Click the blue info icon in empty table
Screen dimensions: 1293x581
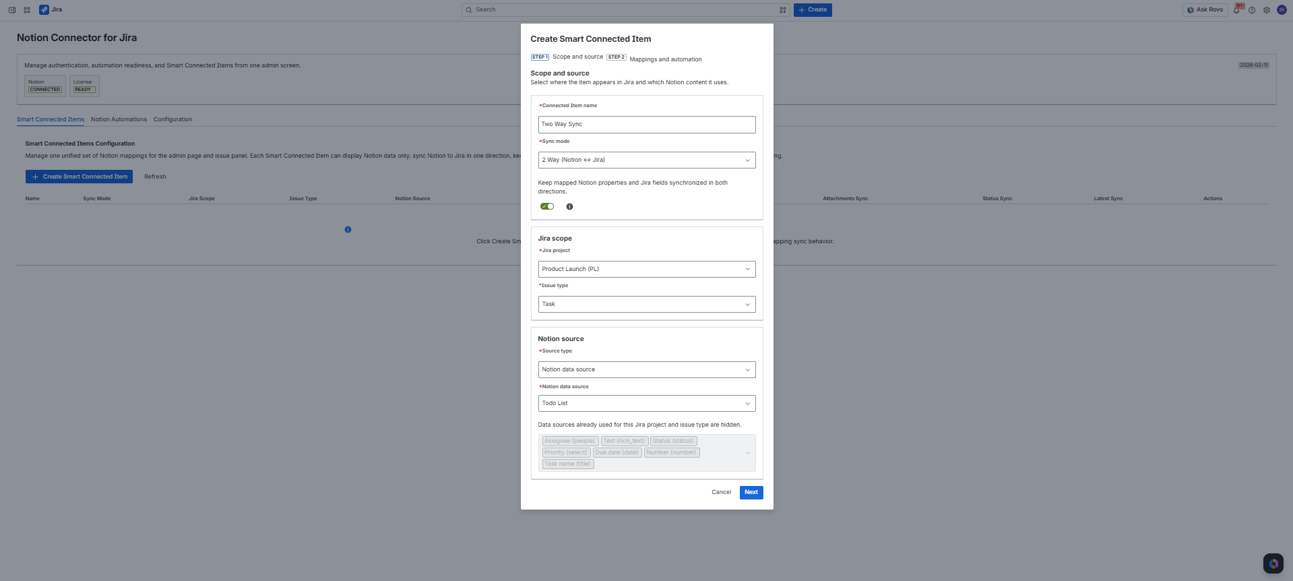tap(348, 230)
